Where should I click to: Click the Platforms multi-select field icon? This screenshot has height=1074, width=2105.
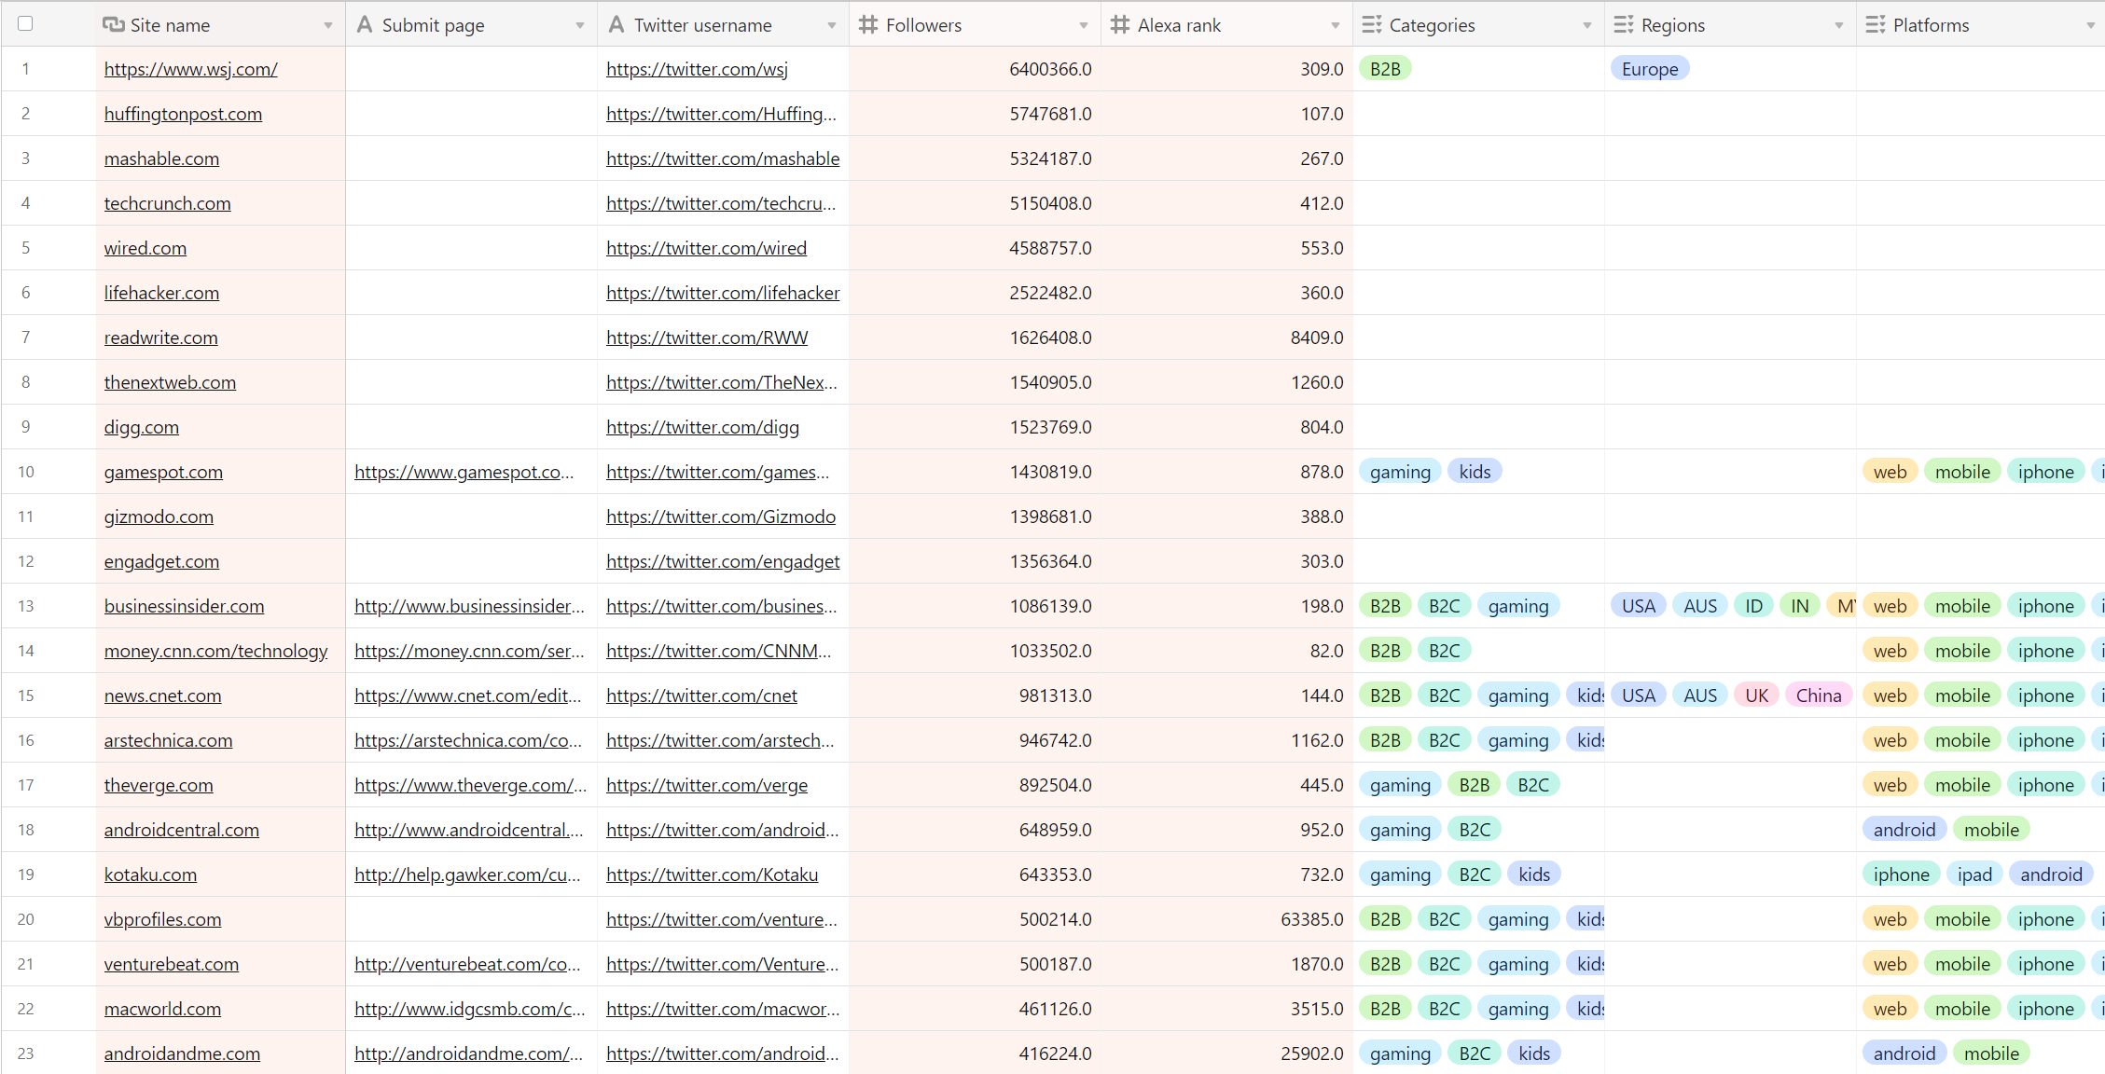[1876, 25]
